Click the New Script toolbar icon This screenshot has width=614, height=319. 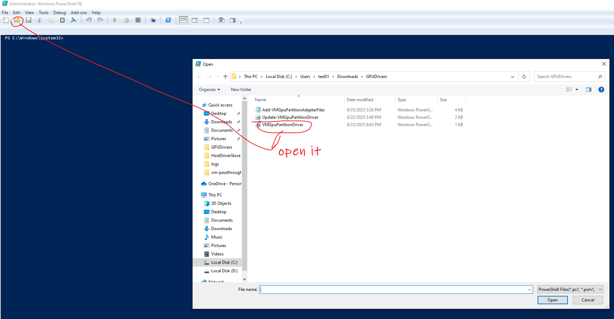(6, 20)
